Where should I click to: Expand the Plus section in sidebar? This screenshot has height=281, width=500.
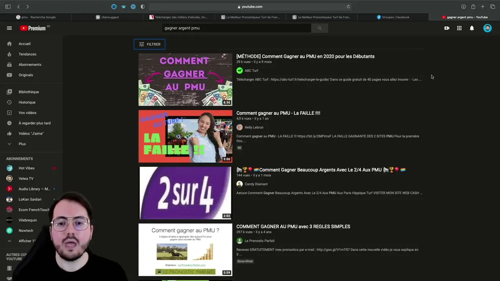click(x=22, y=144)
